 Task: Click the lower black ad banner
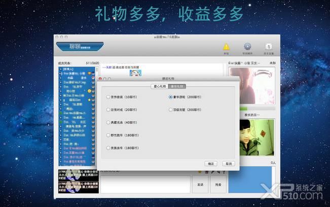[78, 187]
